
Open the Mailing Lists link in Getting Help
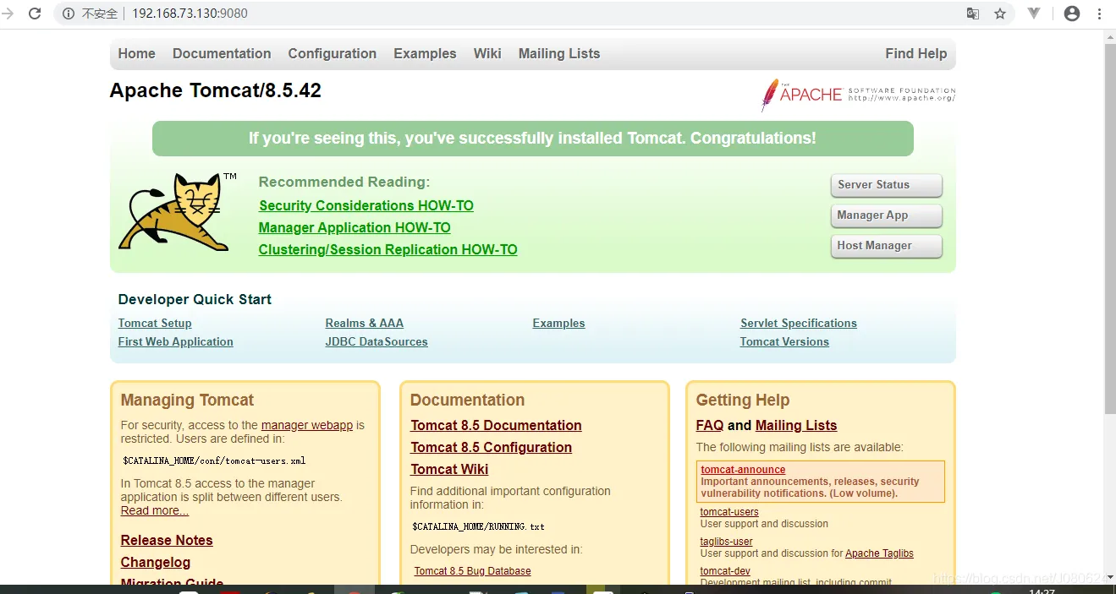tap(796, 425)
